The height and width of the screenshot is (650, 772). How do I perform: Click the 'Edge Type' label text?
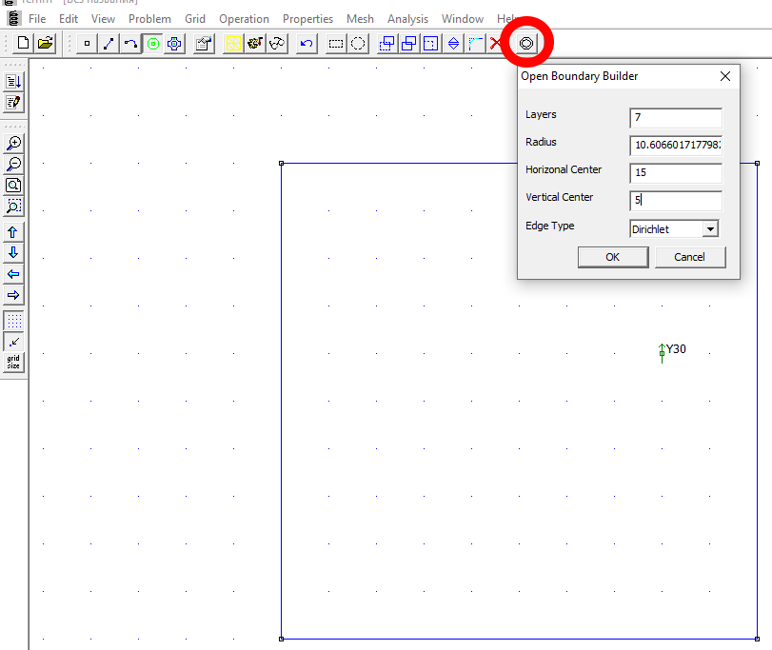[550, 226]
